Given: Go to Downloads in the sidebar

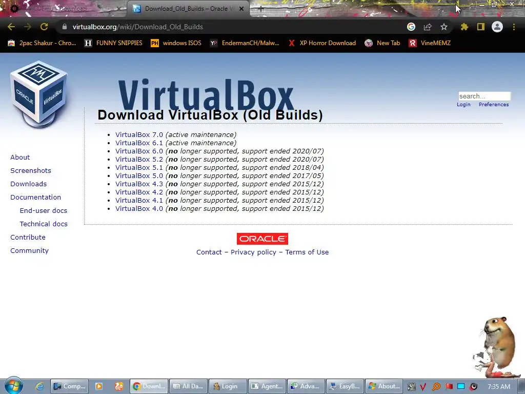Looking at the screenshot, I should point(29,184).
